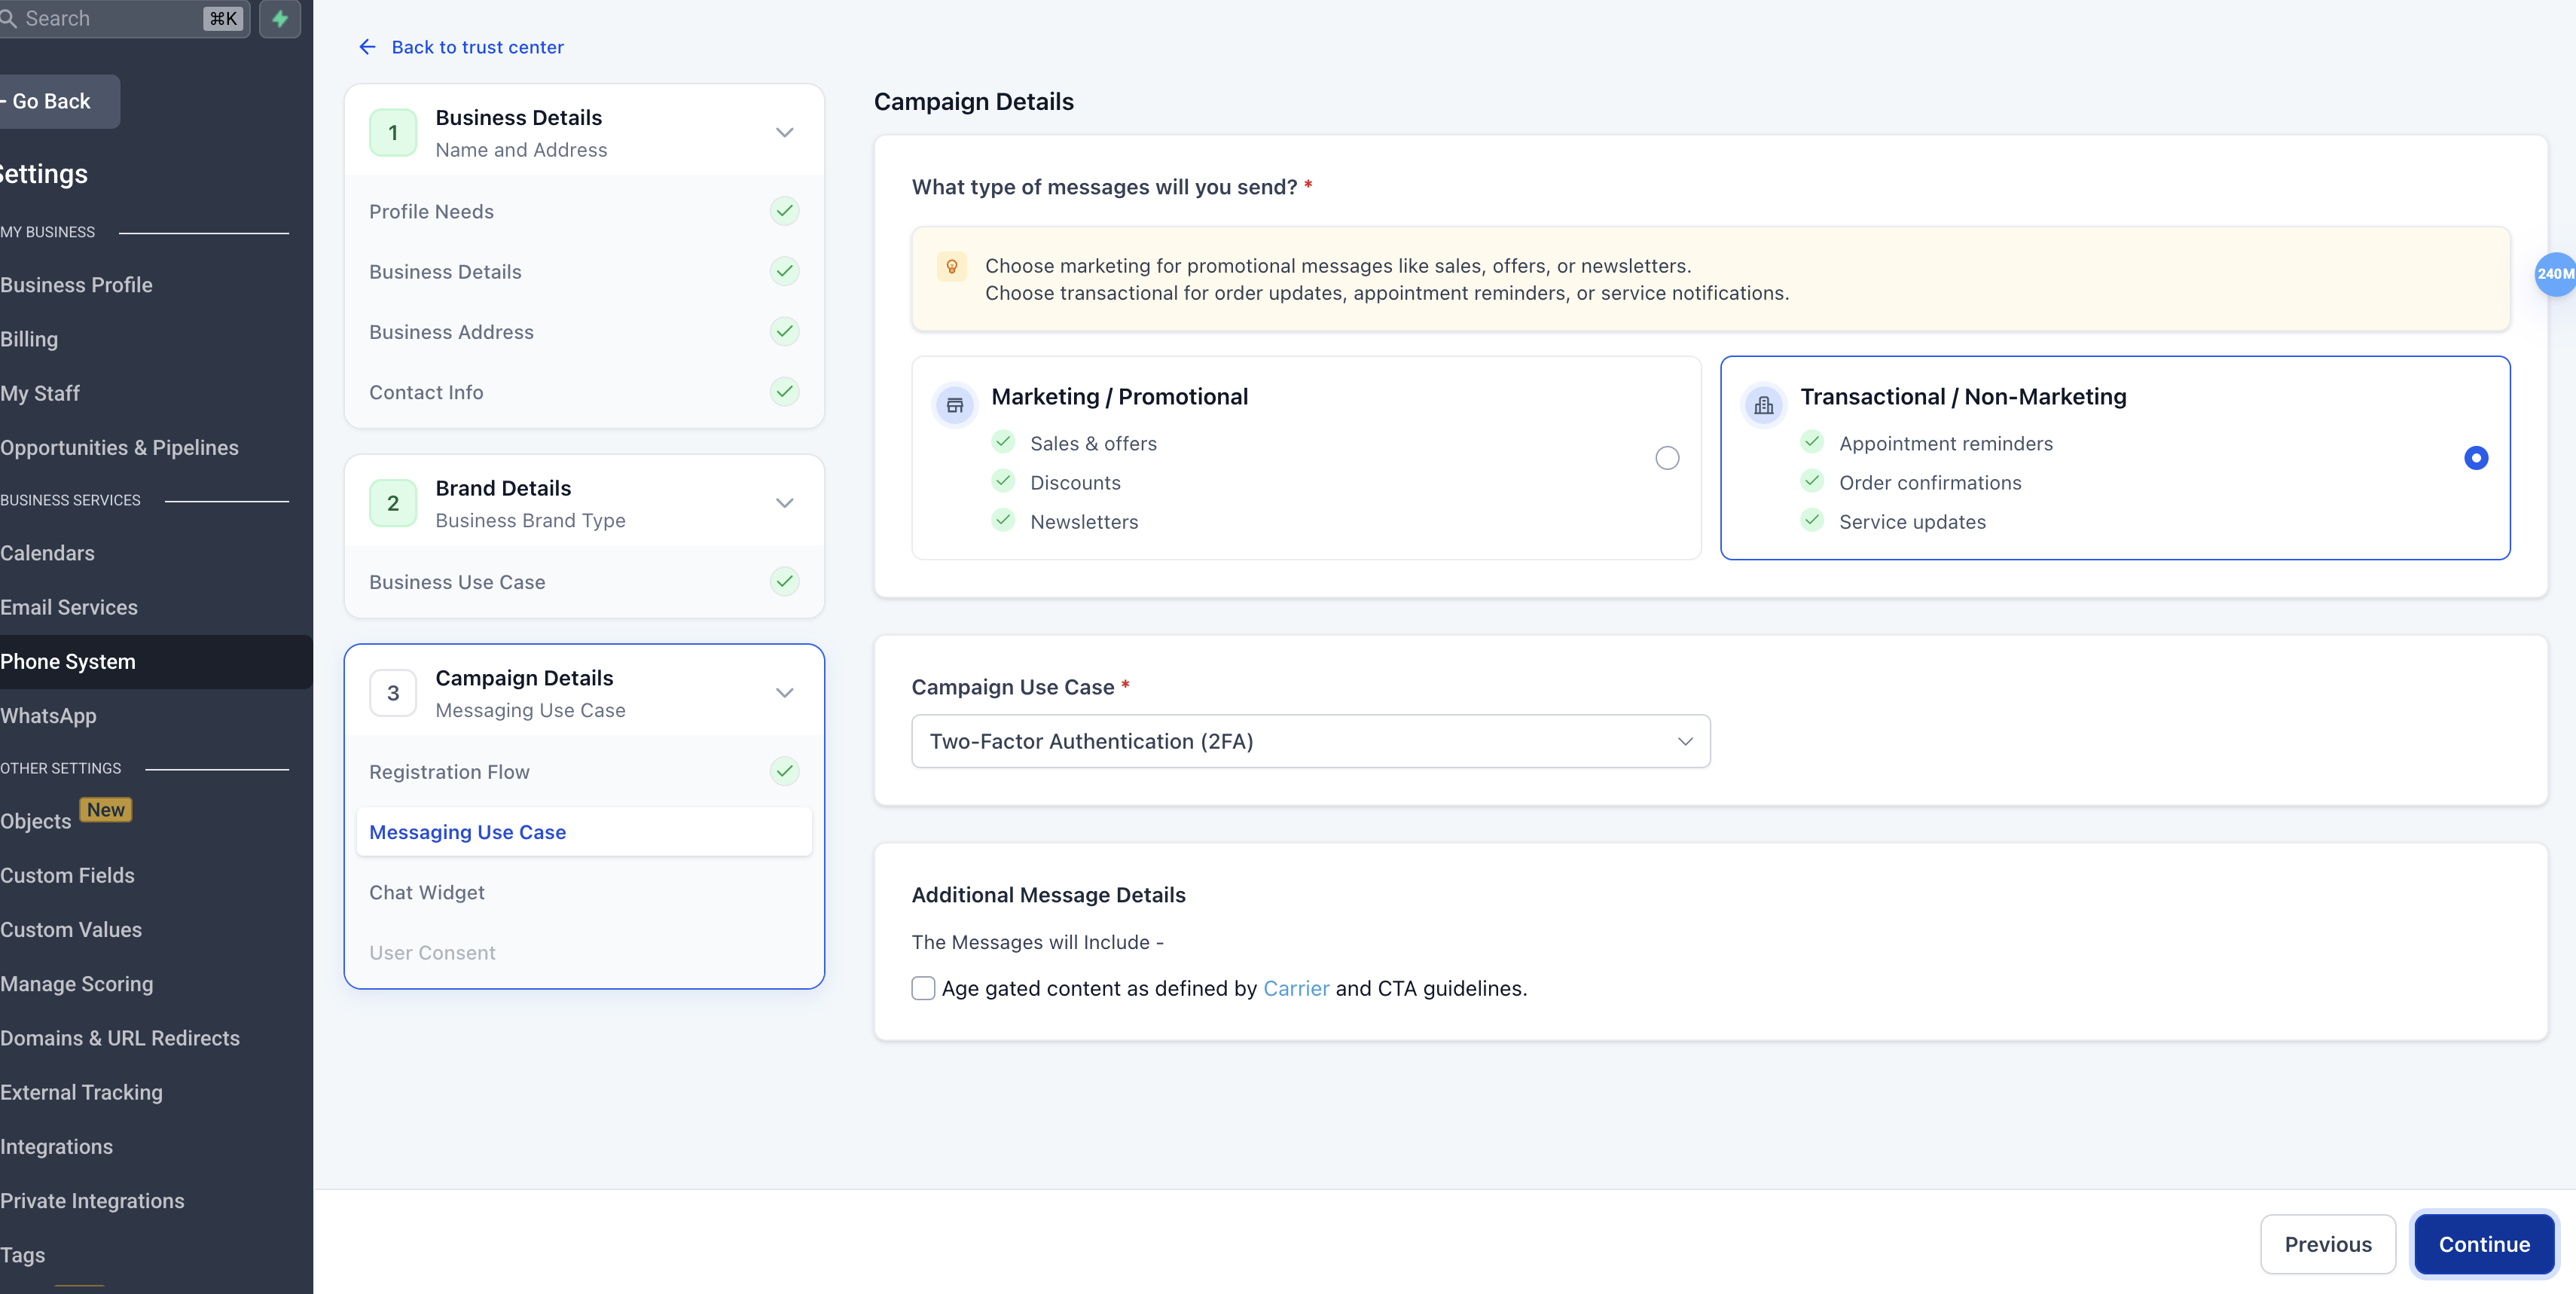Open the Campaign Use Case dropdown
Viewport: 2576px width, 1294px height.
(1310, 741)
